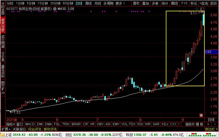The width and height of the screenshot is (219, 138).
Task: Click the 涨 badge at chart bottom
Action: [201, 115]
